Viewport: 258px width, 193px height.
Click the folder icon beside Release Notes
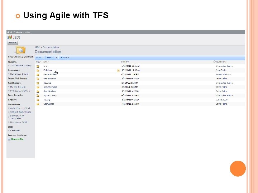pyautogui.click(x=38, y=75)
